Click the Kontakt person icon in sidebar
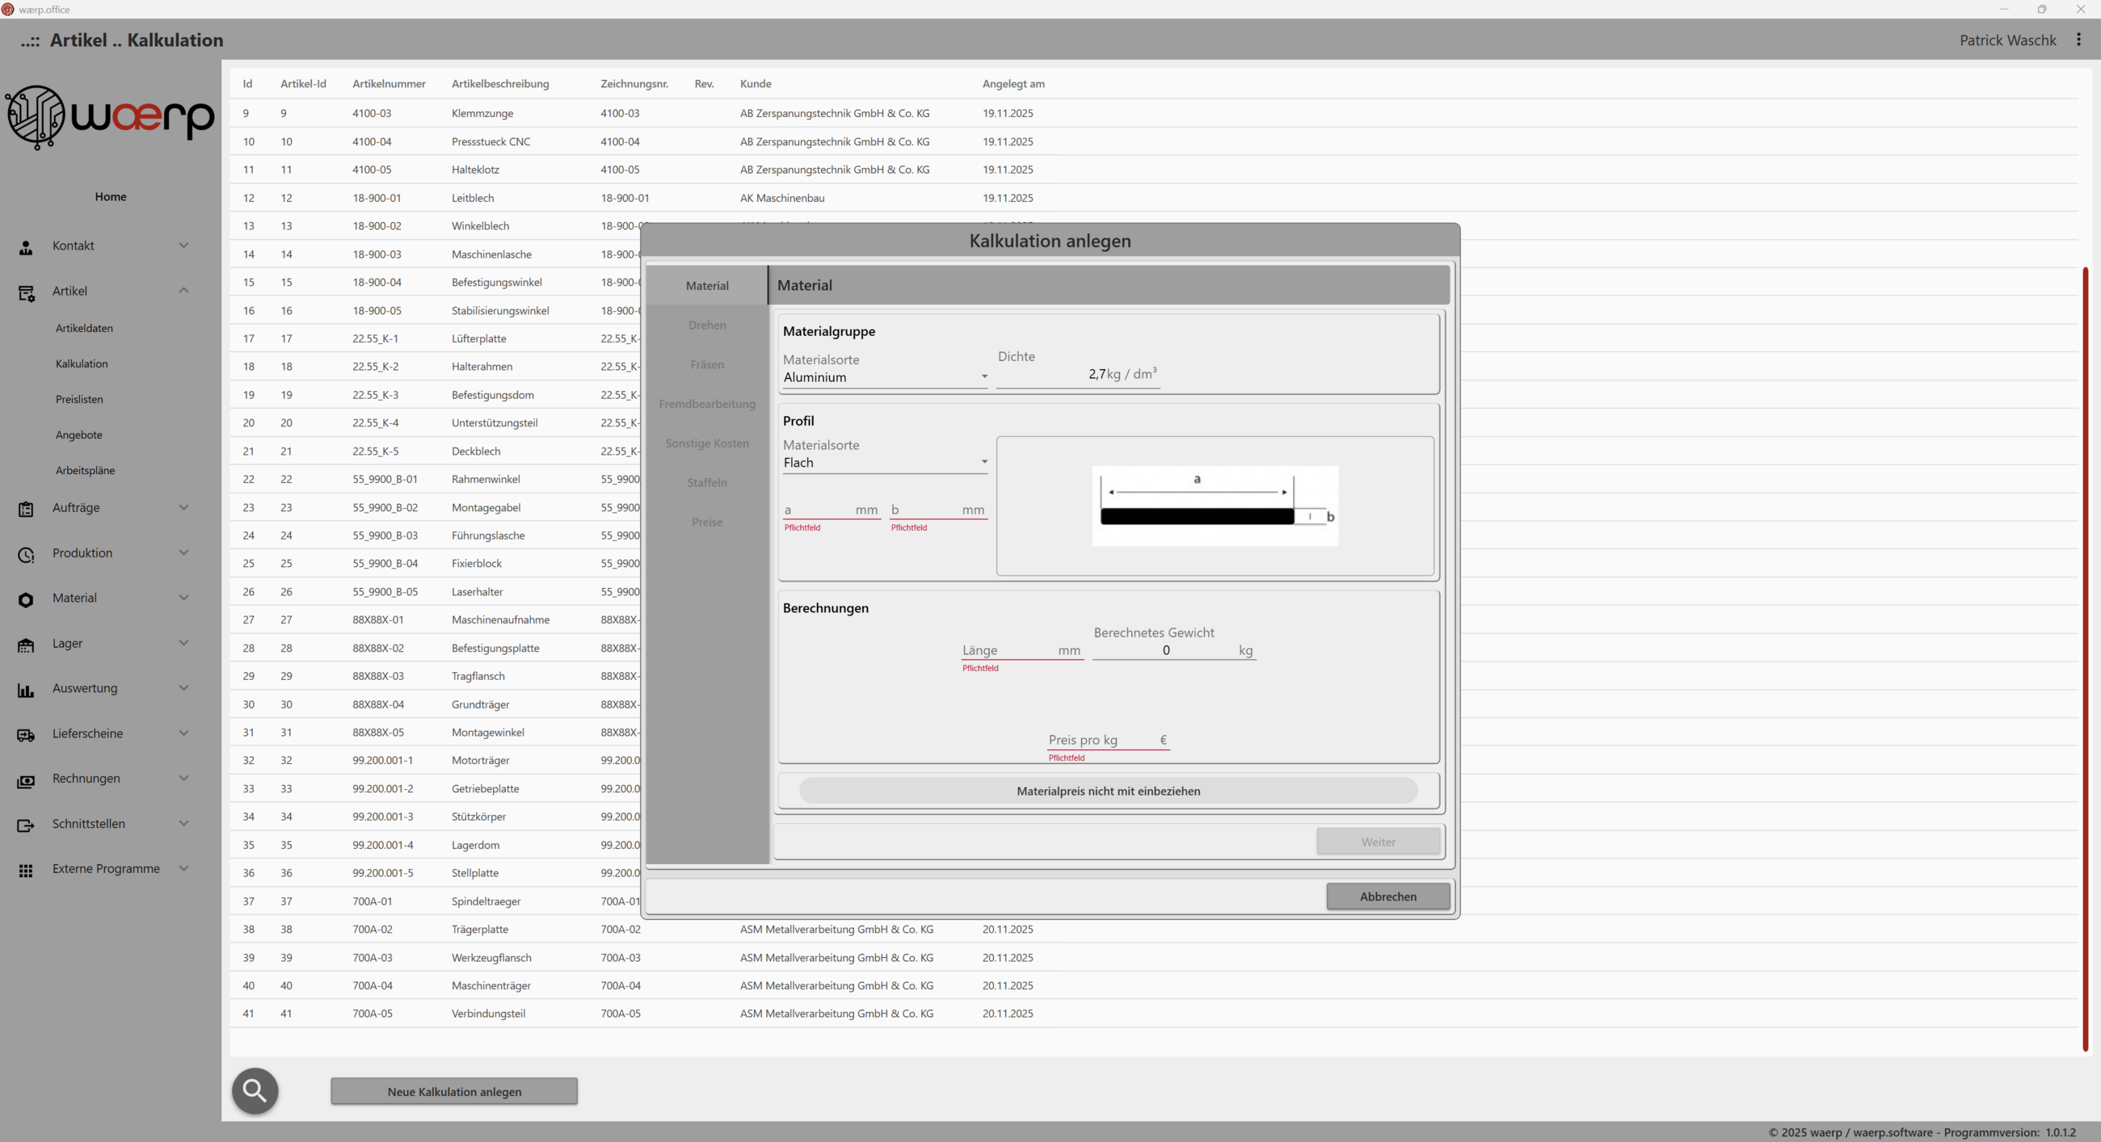The width and height of the screenshot is (2101, 1142). click(x=26, y=247)
